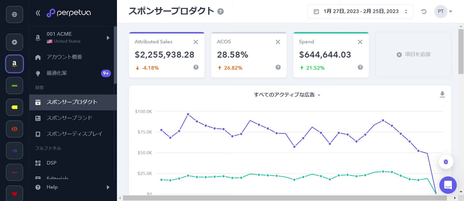Click the horizontal scrollbar at bottom
Image resolution: width=464 pixels, height=201 pixels.
pyautogui.click(x=285, y=198)
